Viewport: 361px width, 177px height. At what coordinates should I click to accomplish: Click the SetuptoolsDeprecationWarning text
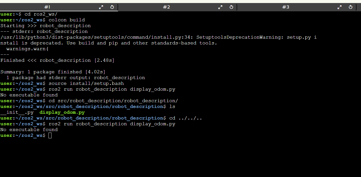coord(240,37)
